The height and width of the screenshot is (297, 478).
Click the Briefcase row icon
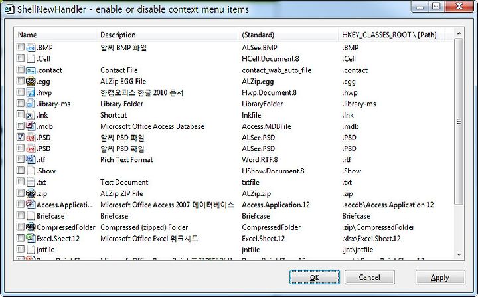tap(31, 216)
